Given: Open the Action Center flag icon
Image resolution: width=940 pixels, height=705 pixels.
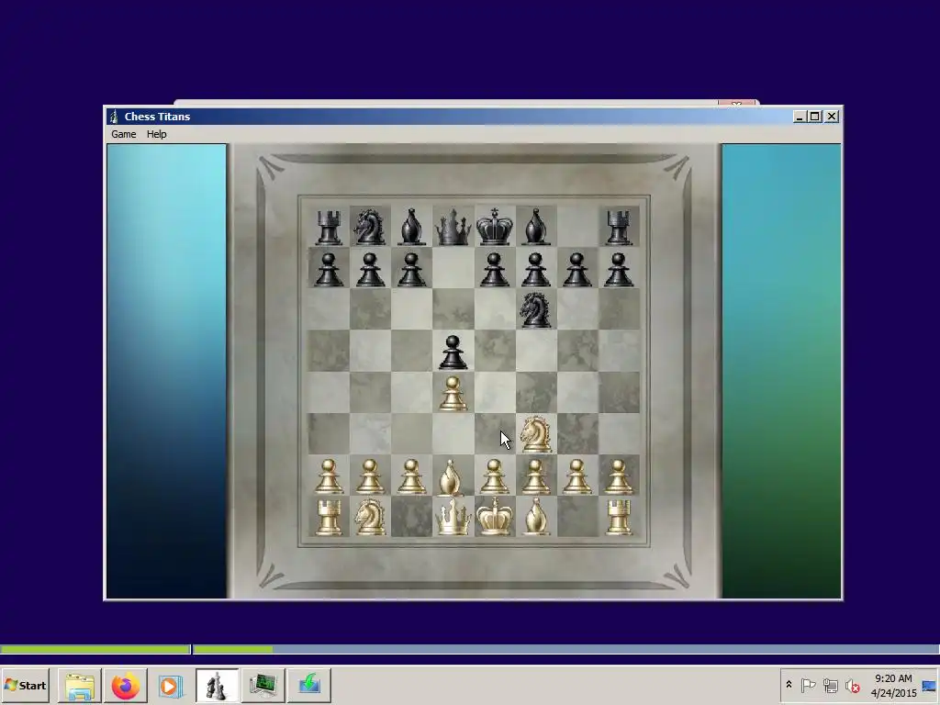Looking at the screenshot, I should (x=808, y=685).
